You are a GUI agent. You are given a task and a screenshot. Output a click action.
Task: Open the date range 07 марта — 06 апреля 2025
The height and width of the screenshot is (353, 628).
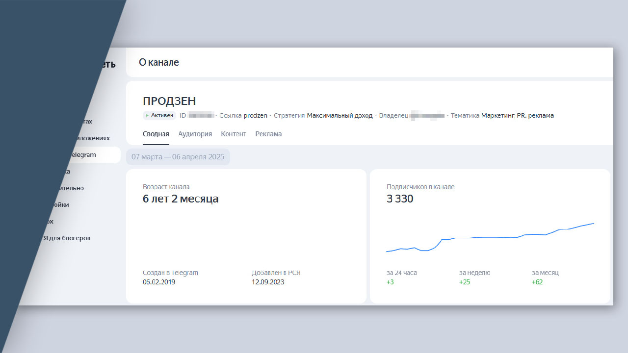178,157
